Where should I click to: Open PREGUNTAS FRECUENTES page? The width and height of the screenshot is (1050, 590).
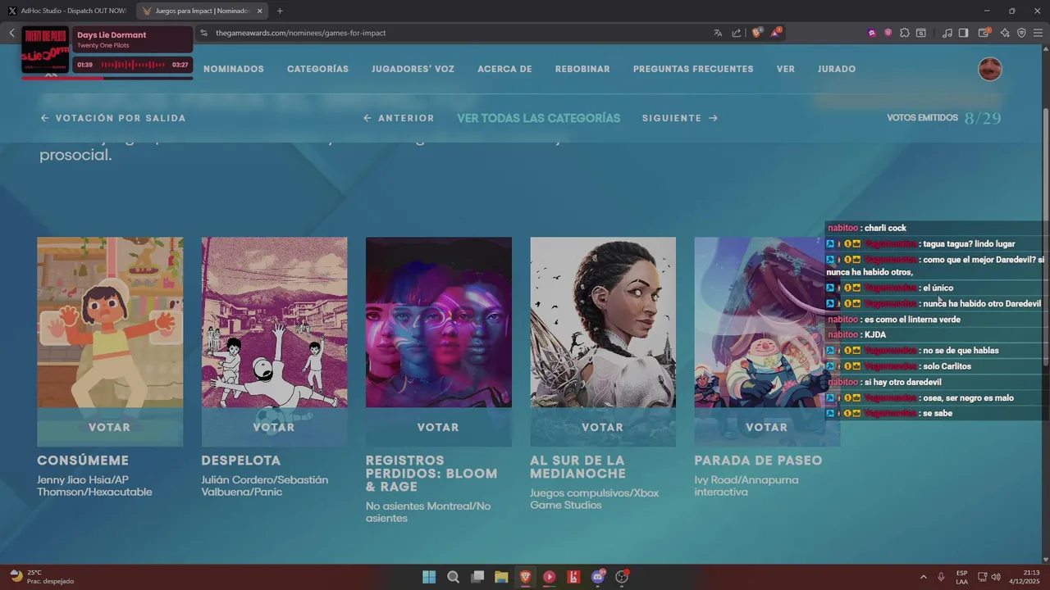point(693,69)
